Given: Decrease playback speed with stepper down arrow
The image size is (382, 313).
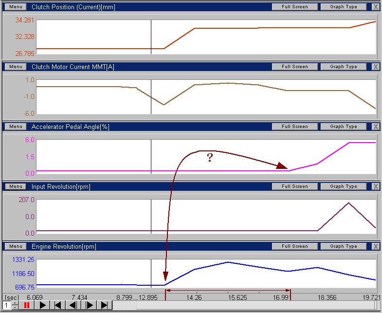Looking at the screenshot, I should (15, 307).
